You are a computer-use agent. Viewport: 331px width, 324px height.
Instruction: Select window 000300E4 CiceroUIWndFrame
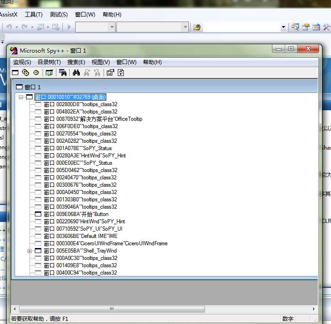tap(105, 243)
